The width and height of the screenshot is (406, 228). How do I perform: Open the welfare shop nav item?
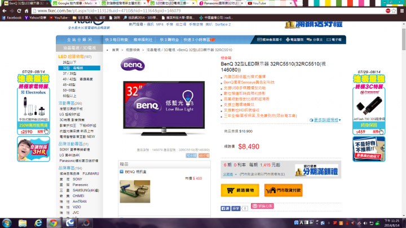[x=143, y=39]
